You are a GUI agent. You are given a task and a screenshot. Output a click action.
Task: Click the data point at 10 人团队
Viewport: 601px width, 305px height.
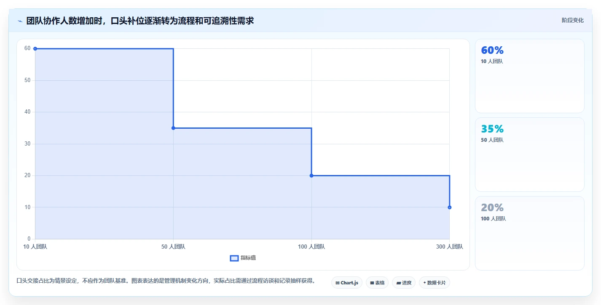tap(35, 49)
